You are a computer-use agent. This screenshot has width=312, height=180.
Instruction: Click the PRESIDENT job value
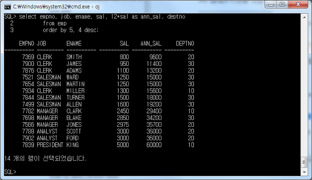50,145
